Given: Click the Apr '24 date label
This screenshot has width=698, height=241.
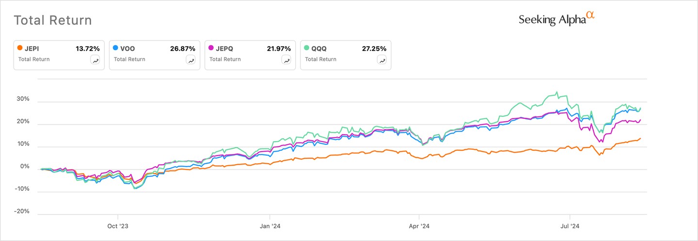Looking at the screenshot, I should [x=419, y=226].
